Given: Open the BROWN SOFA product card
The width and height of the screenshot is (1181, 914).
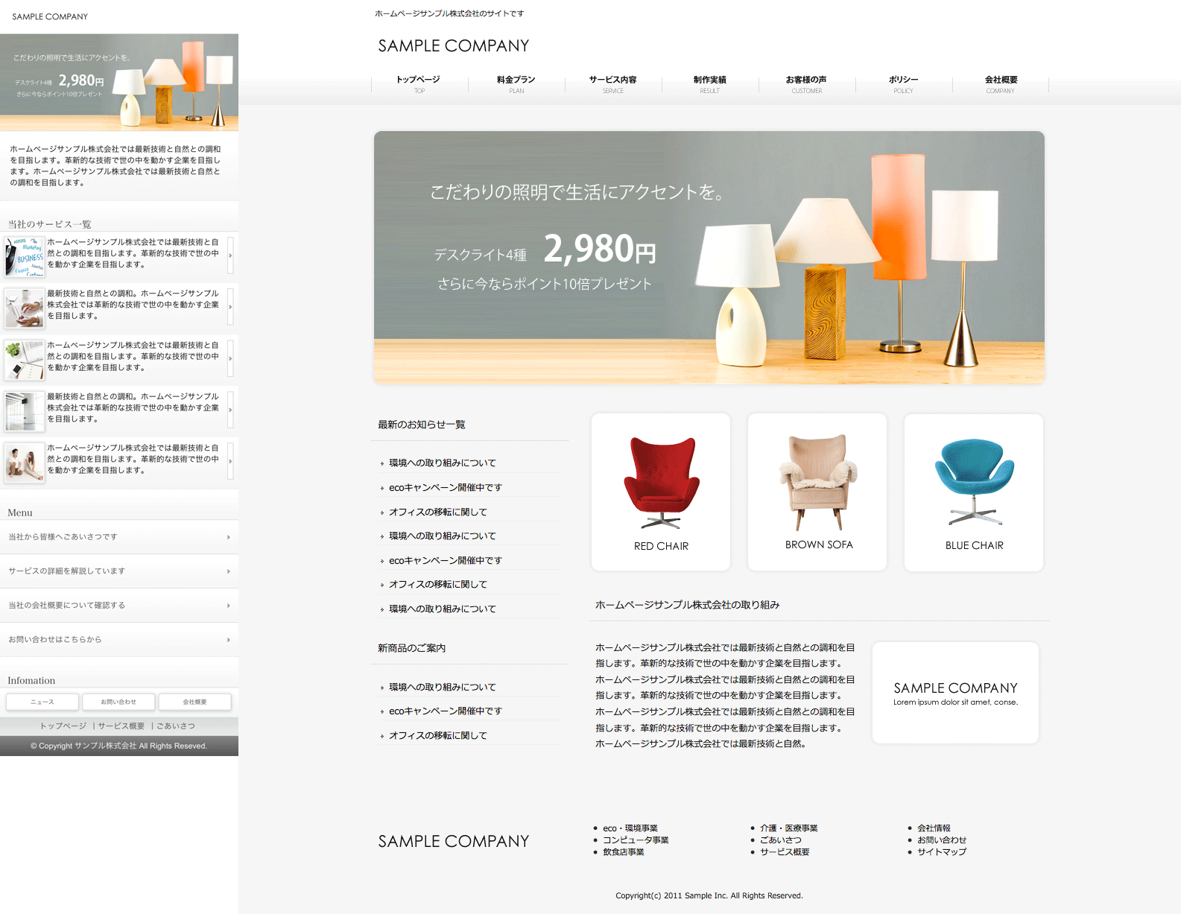Looking at the screenshot, I should [817, 492].
